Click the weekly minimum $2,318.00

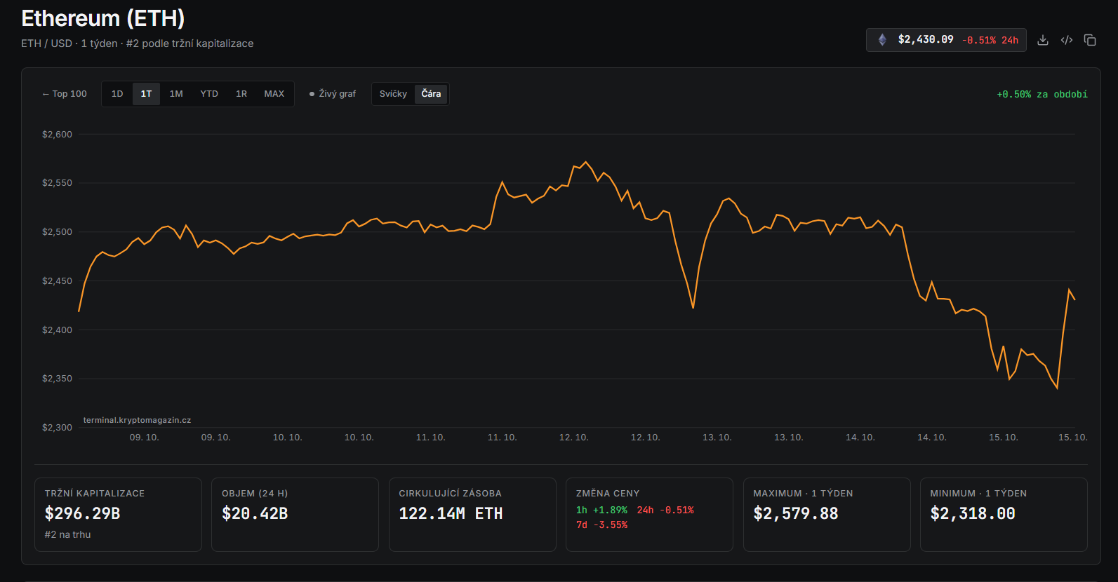pyautogui.click(x=973, y=513)
